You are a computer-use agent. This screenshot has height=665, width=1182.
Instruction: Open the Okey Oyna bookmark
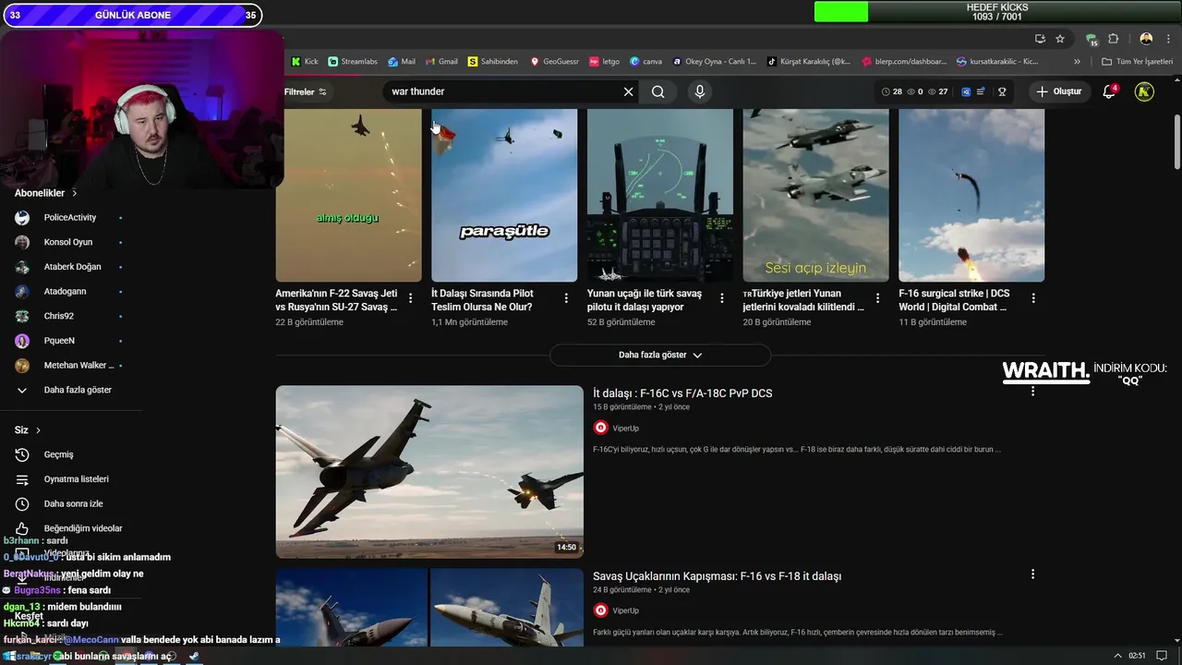coord(715,62)
